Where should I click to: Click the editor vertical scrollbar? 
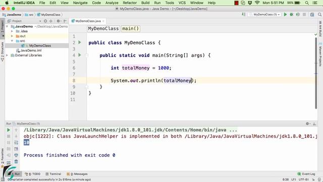pos(316,73)
